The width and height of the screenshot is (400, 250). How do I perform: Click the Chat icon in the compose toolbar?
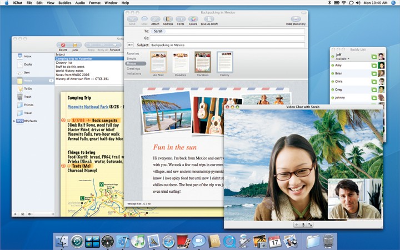point(144,19)
